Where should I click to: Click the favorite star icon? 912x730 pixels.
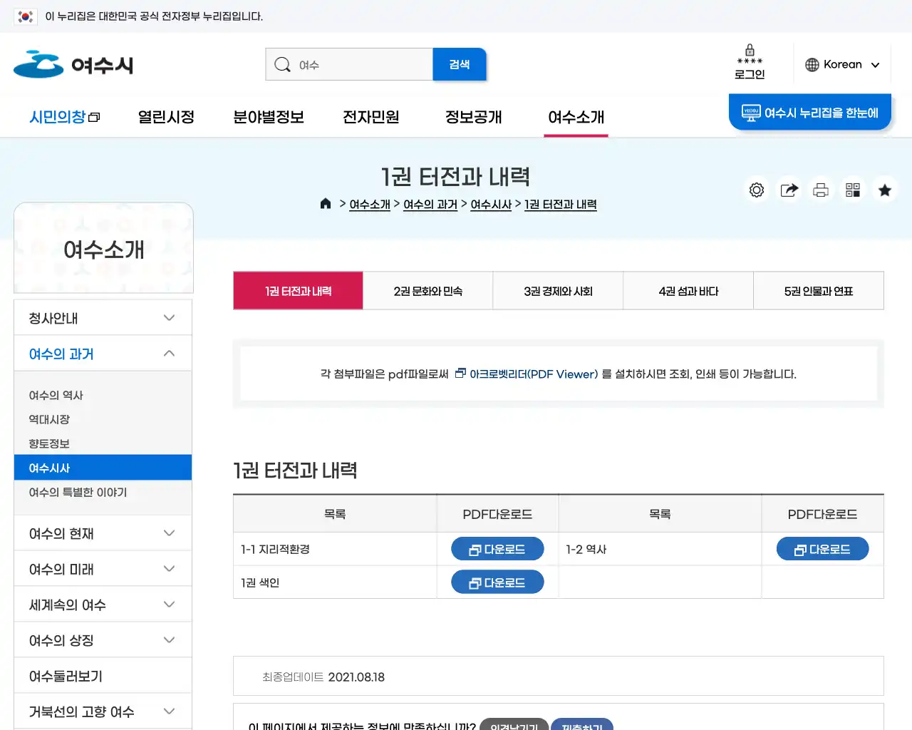[885, 190]
